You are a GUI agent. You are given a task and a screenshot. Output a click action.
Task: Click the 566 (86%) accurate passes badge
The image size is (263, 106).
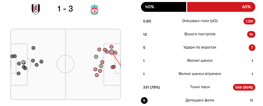tap(244, 87)
